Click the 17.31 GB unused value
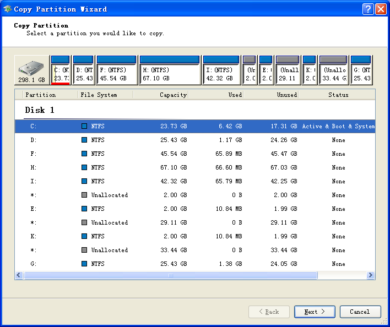Viewport: 390px width, 327px height. pos(284,126)
